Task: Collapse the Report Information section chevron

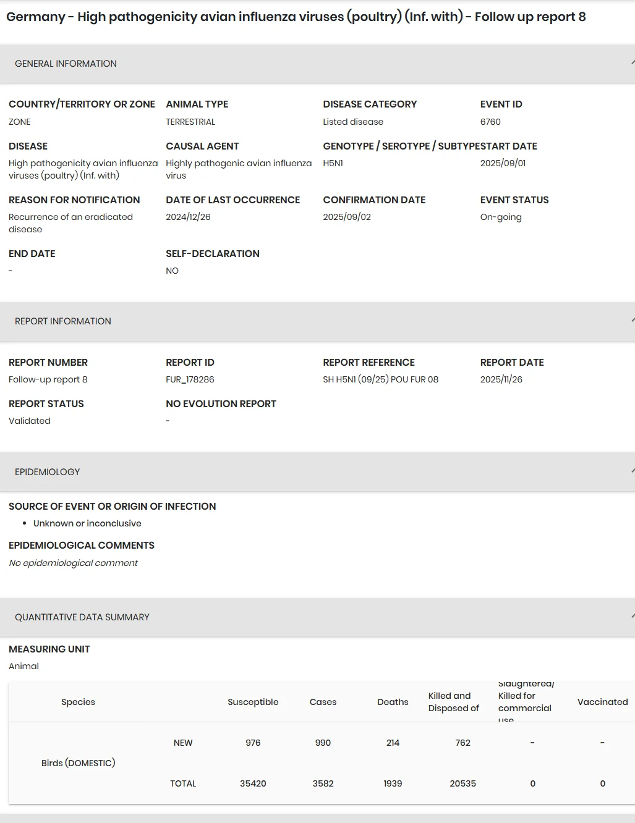Action: pos(633,321)
